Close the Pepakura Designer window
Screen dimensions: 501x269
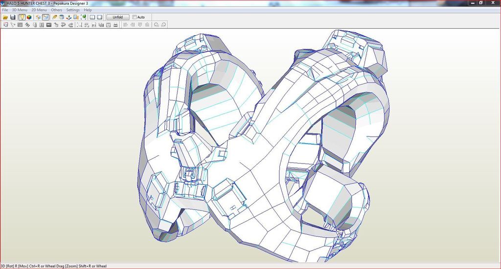pos(492,3)
